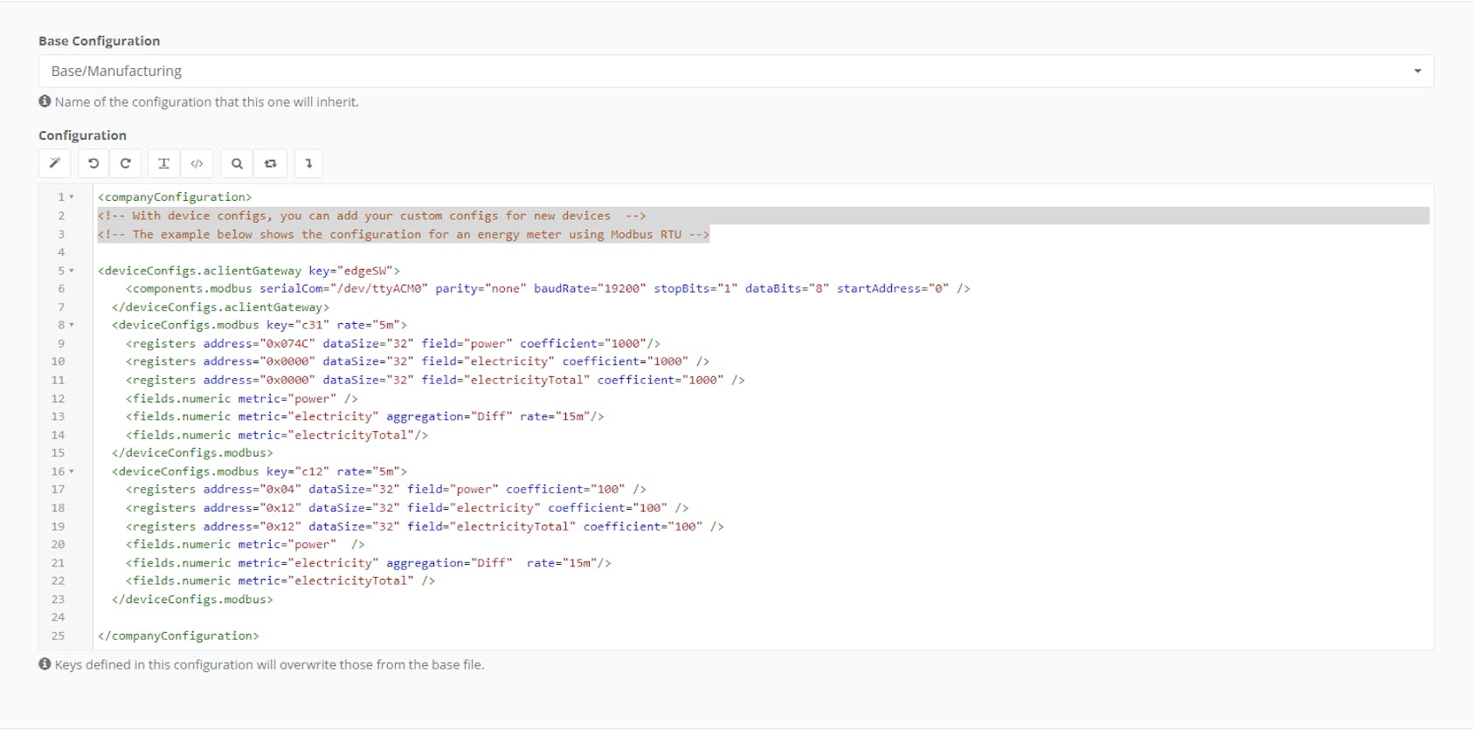1473x742 pixels.
Task: Open search with the magnifier icon
Action: 237,163
